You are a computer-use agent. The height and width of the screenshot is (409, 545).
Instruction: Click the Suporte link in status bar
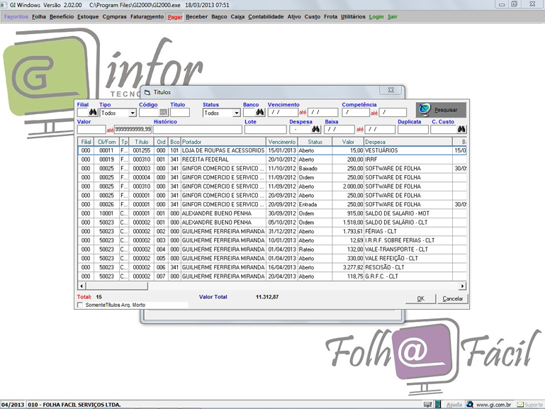534,405
